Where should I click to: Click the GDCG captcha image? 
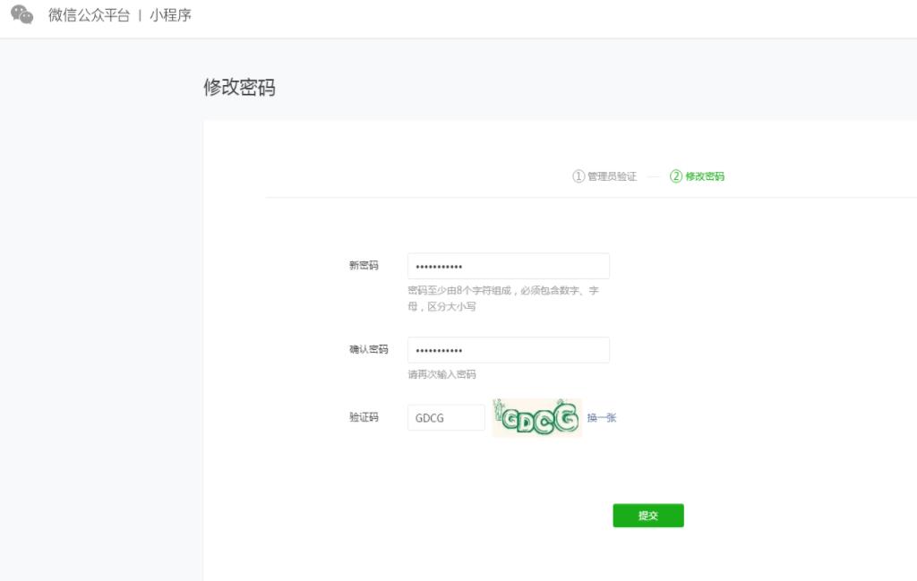[x=536, y=418]
